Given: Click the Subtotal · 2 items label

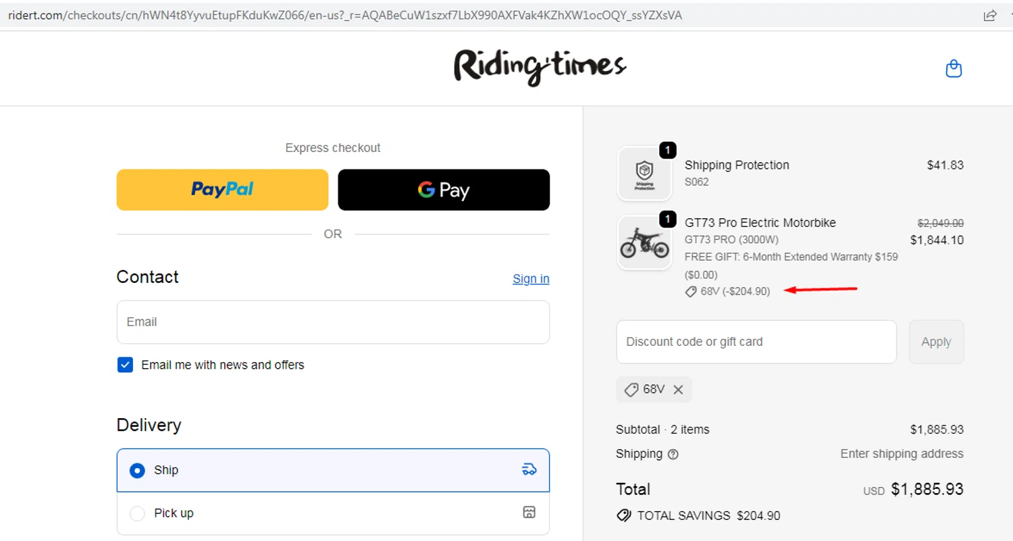Looking at the screenshot, I should tap(663, 430).
